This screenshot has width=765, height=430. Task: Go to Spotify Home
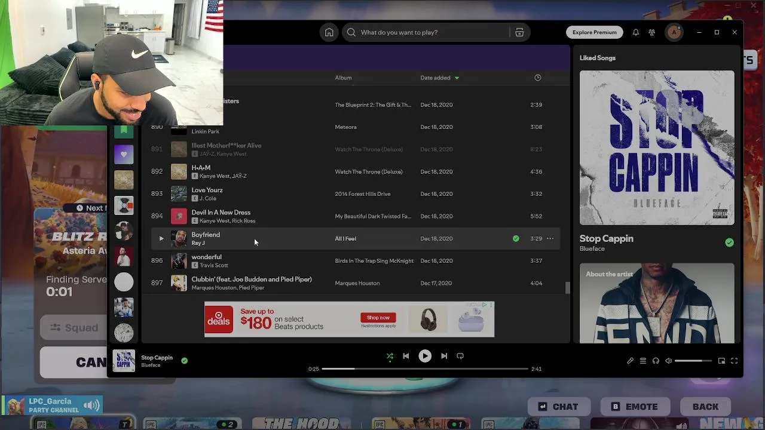(329, 32)
